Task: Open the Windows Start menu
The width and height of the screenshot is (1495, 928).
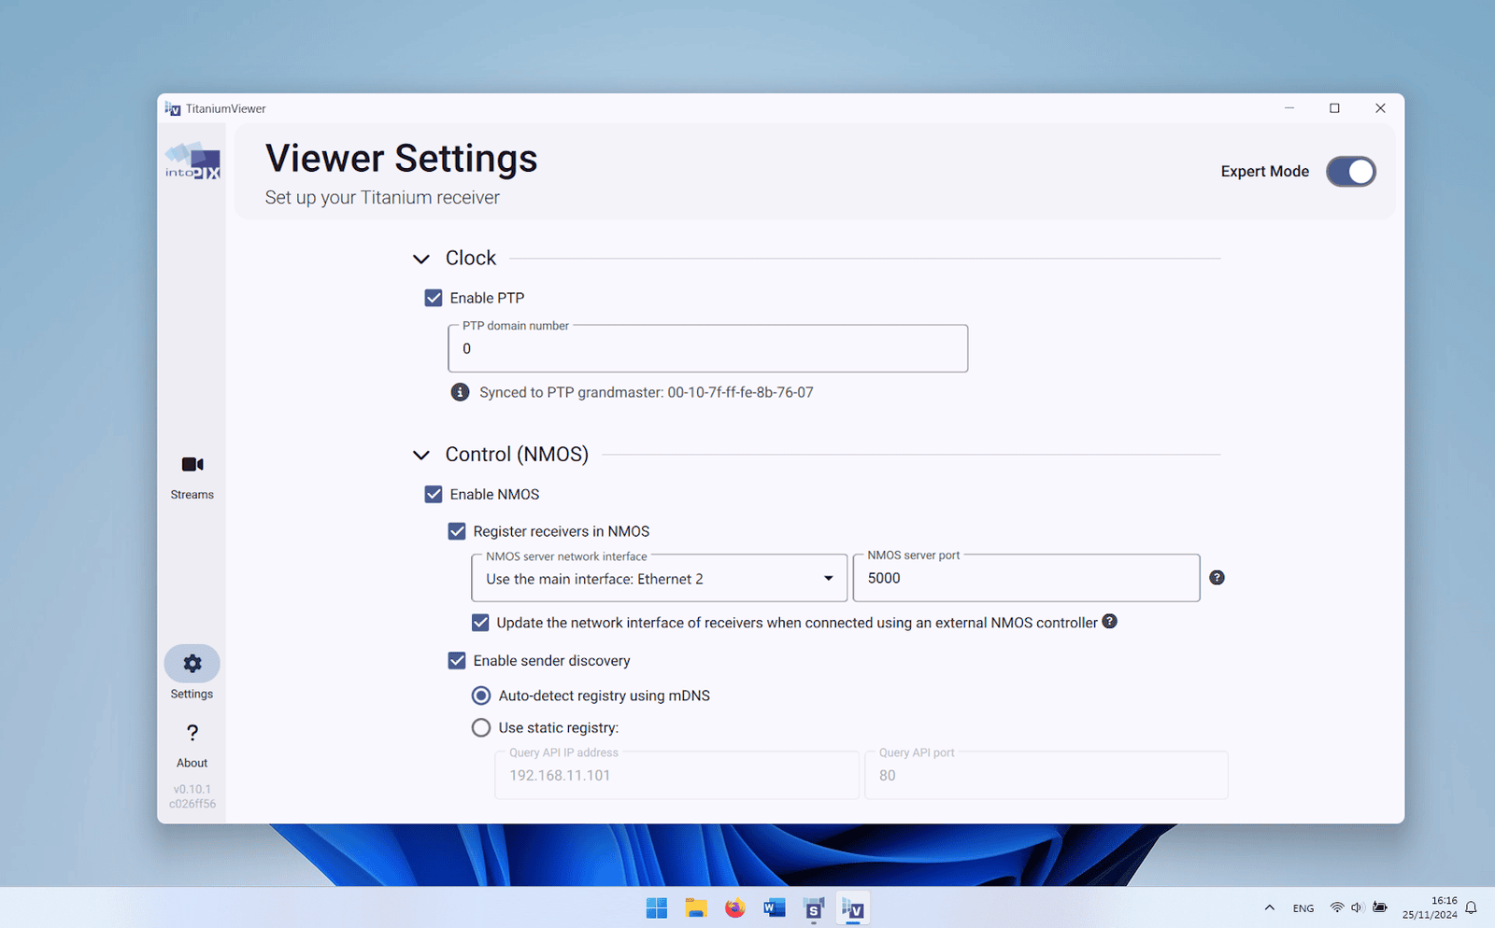Action: (657, 908)
